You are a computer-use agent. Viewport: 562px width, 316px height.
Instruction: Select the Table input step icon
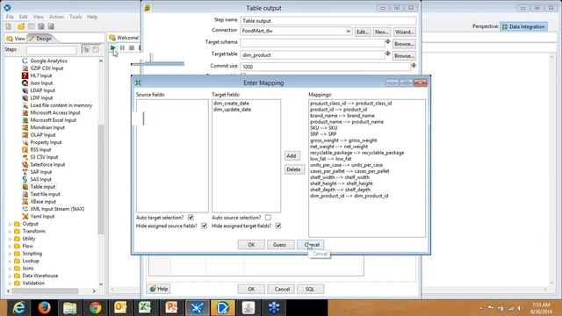[25, 187]
